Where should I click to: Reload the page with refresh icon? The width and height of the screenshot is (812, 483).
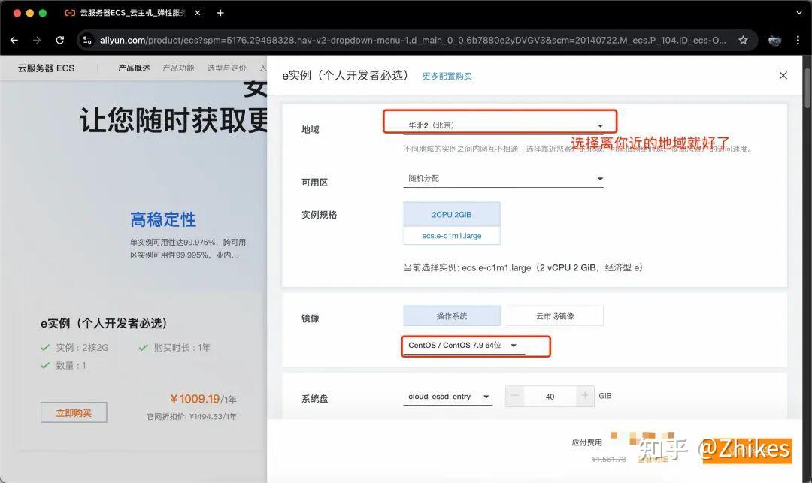click(60, 40)
